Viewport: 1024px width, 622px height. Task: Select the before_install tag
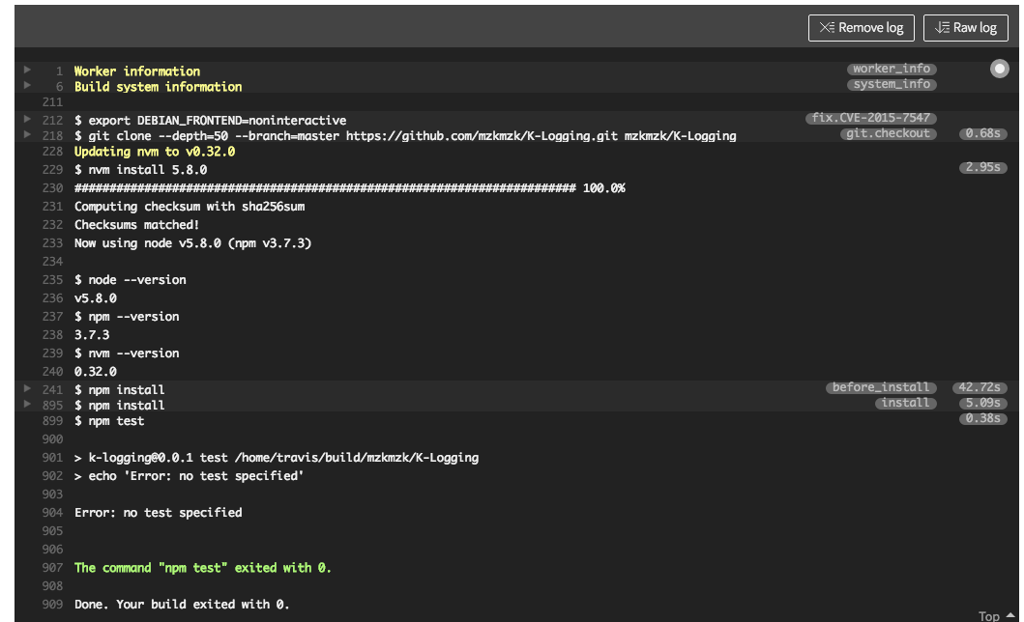pos(880,387)
